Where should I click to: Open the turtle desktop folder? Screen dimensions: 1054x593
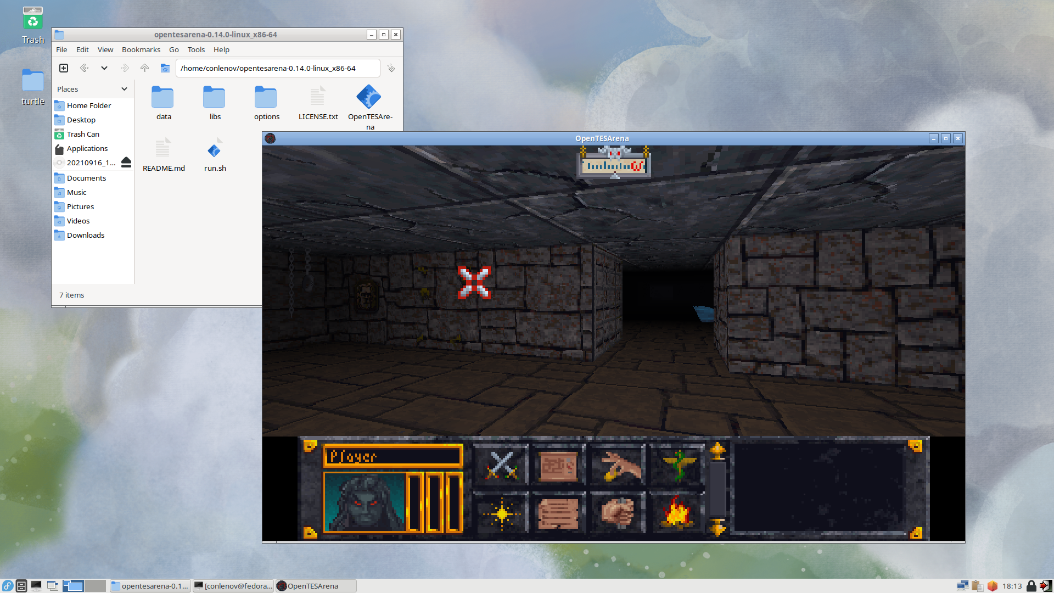coord(33,87)
